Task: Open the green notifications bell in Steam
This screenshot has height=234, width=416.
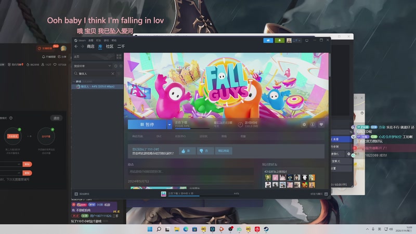Action: click(279, 41)
